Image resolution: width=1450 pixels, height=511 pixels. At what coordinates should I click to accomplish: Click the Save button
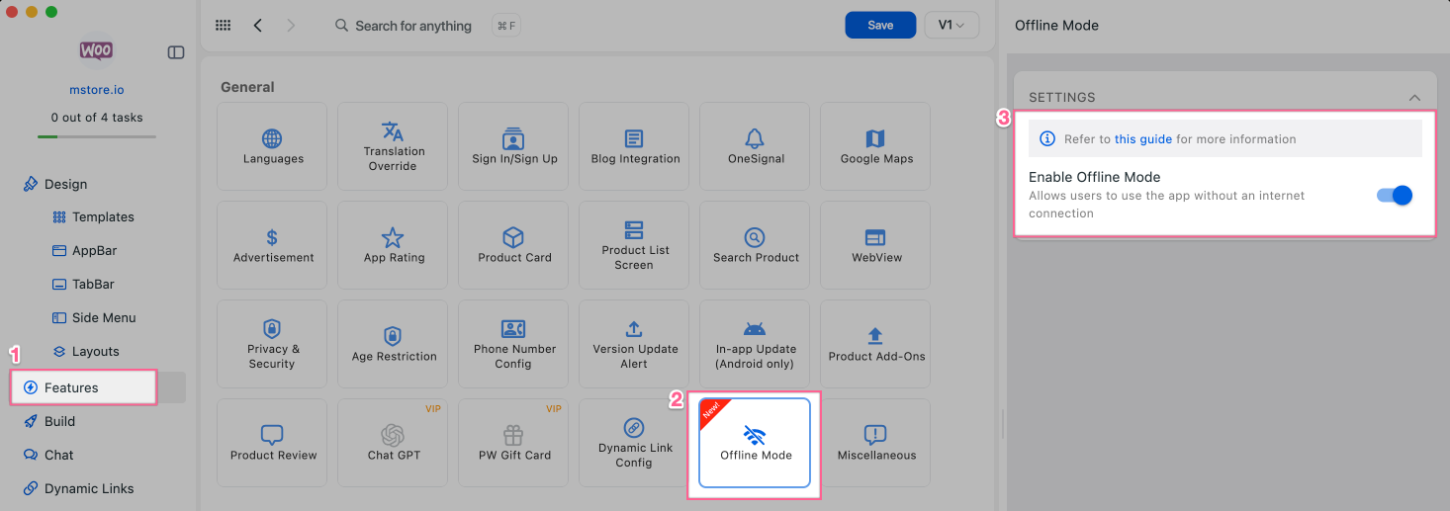point(880,26)
